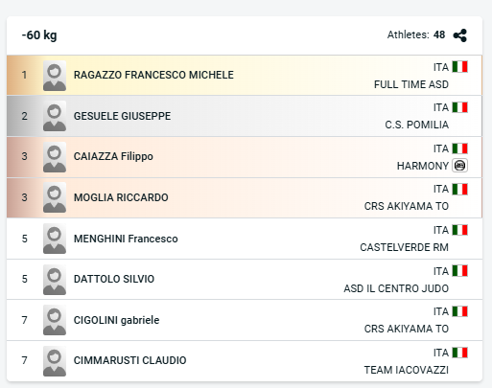Open TEAM IACOVAZZI club link

pos(407,370)
